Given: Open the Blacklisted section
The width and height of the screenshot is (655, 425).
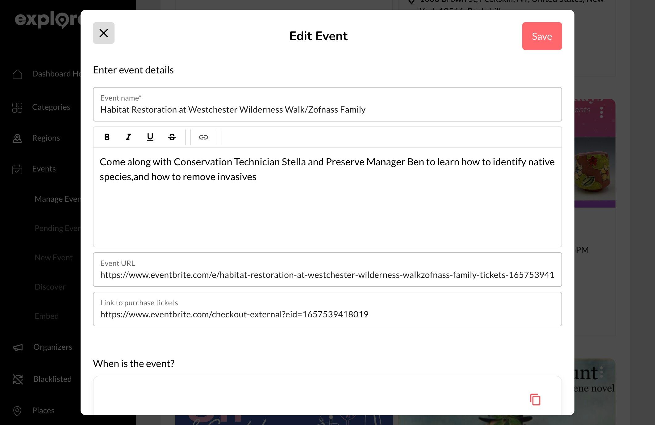Looking at the screenshot, I should click(x=52, y=379).
